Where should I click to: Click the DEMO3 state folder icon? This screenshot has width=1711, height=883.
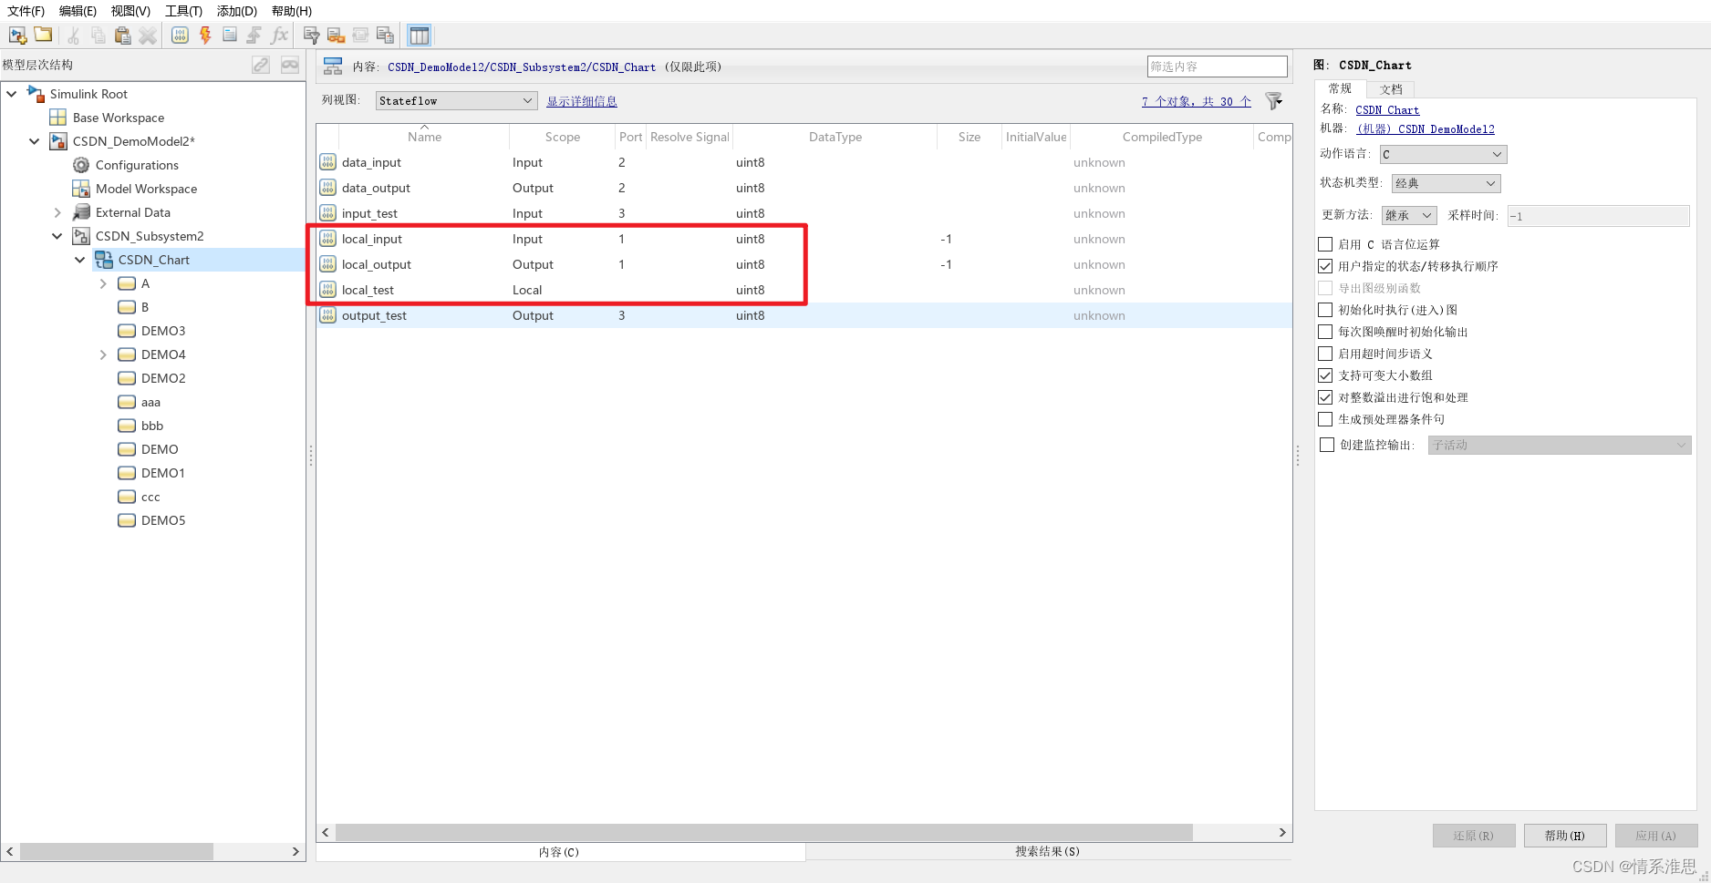pyautogui.click(x=127, y=331)
